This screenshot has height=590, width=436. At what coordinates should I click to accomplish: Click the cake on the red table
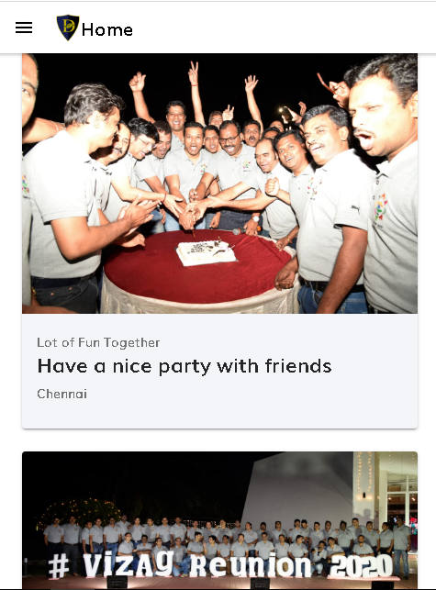click(207, 253)
